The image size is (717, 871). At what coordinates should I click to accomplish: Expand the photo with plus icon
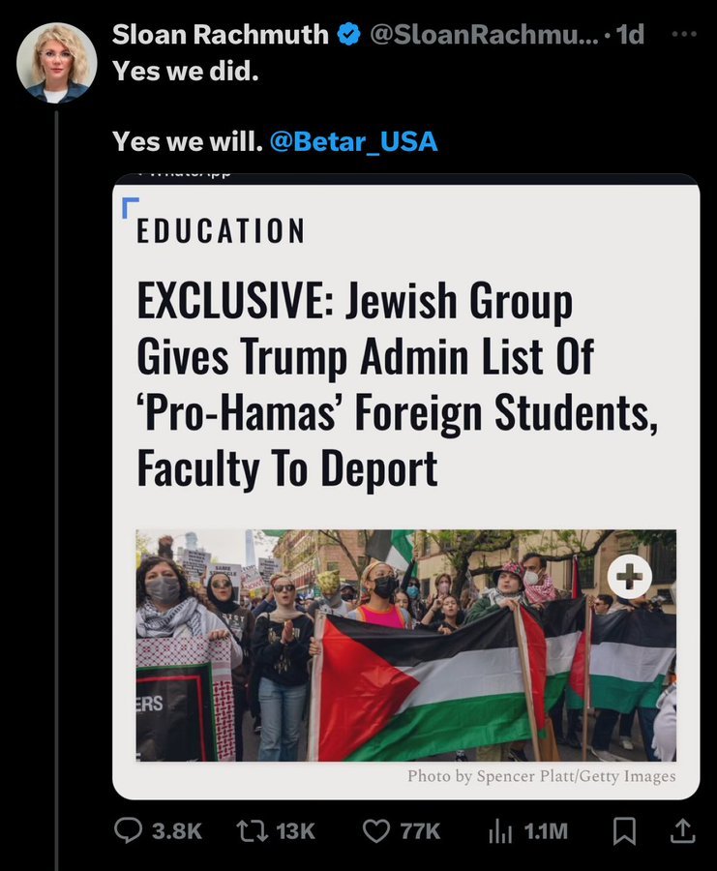click(629, 577)
